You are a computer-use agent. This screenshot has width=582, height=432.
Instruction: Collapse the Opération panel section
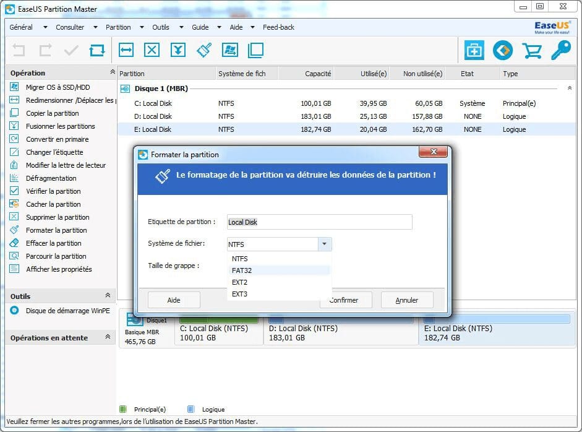(112, 73)
